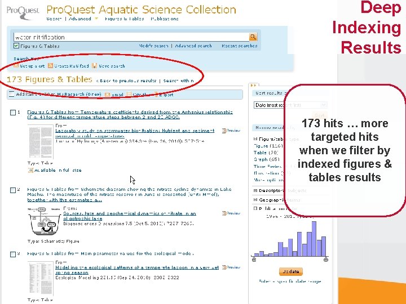406x304 pixels.
Task: Collapse the Figure/table type filter section
Action: click(255, 139)
